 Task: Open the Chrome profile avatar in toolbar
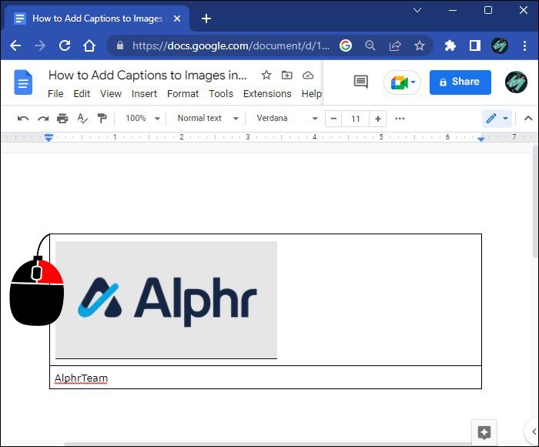500,45
